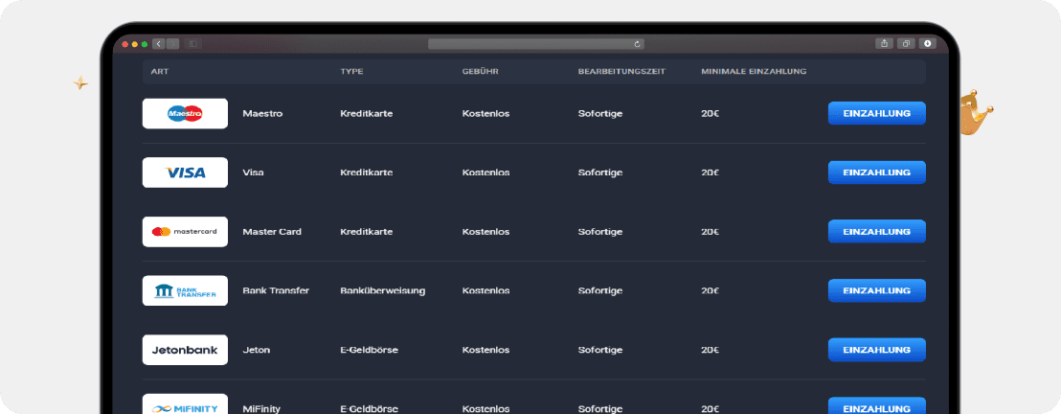Toggle the browser sidebar button

tap(192, 43)
